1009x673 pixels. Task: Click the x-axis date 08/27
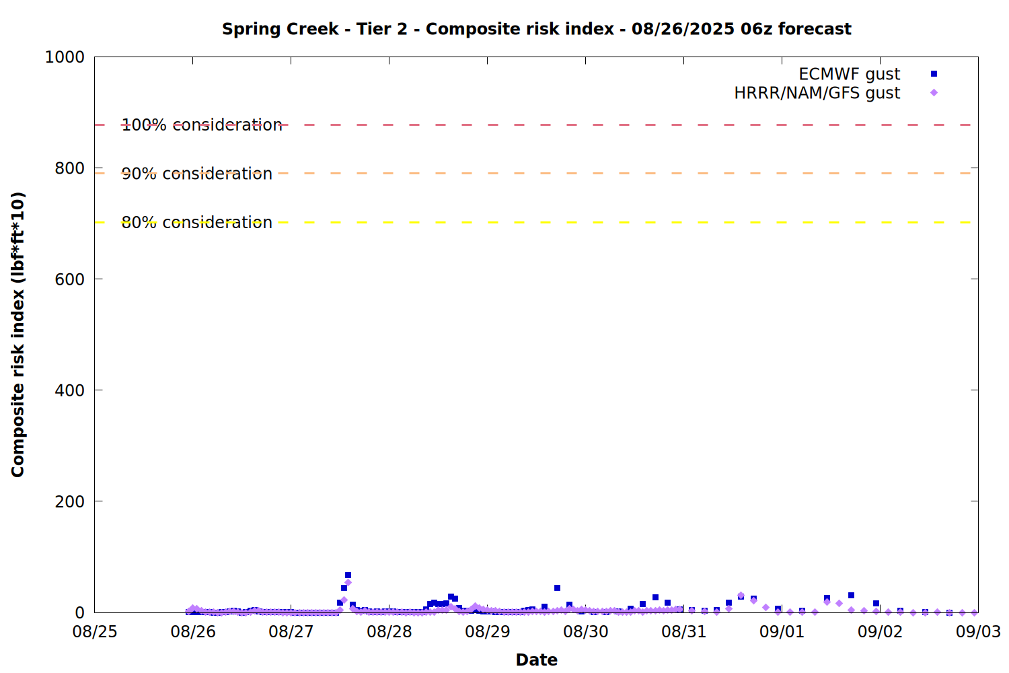pos(291,631)
